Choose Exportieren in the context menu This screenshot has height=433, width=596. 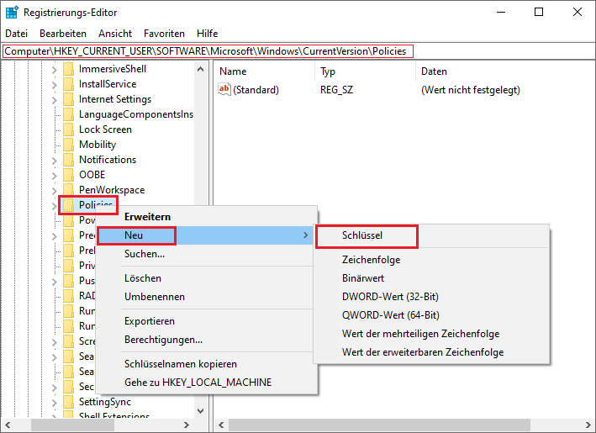207,321
